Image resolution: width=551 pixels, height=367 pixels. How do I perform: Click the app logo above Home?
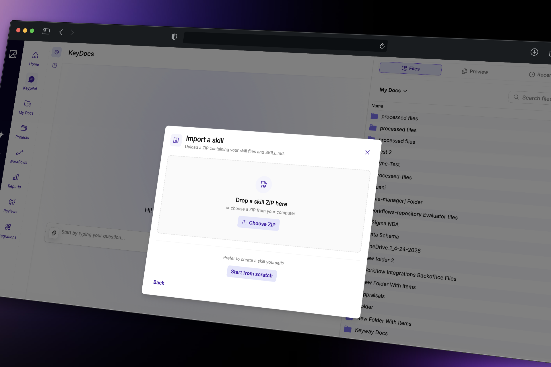coord(13,54)
